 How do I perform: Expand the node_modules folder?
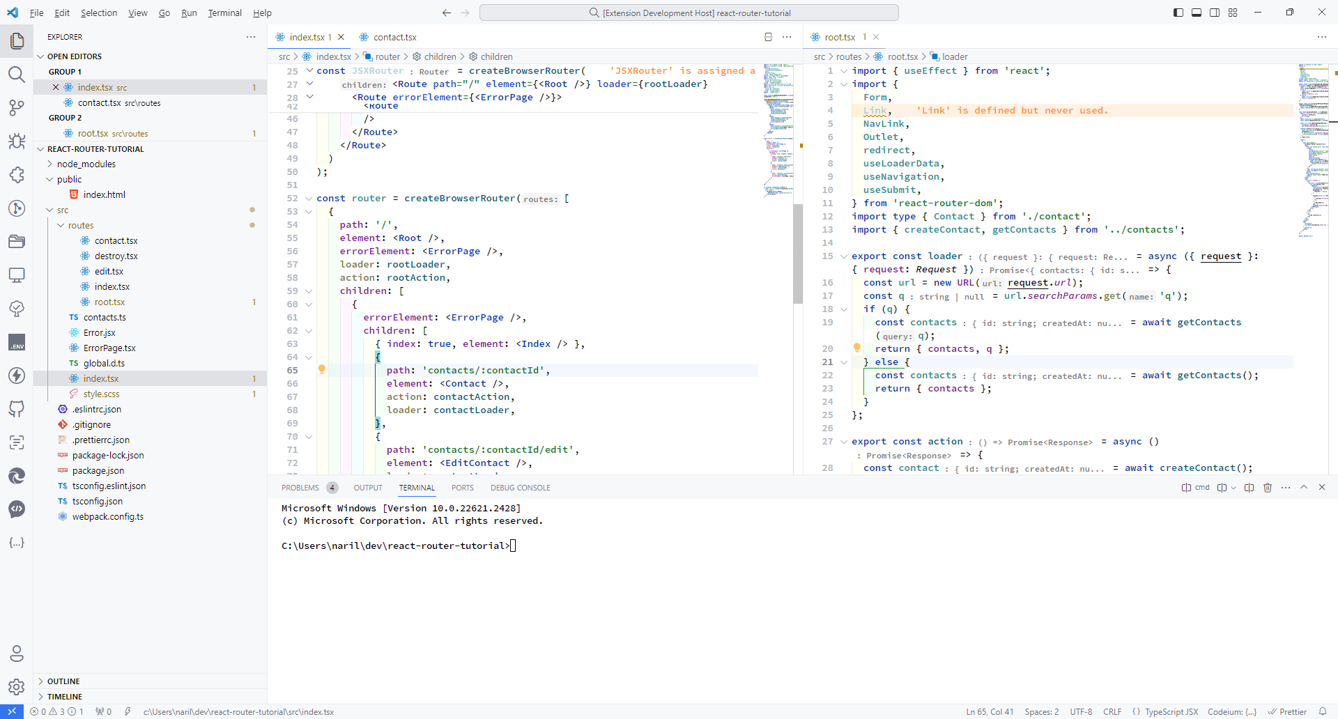[x=86, y=164]
